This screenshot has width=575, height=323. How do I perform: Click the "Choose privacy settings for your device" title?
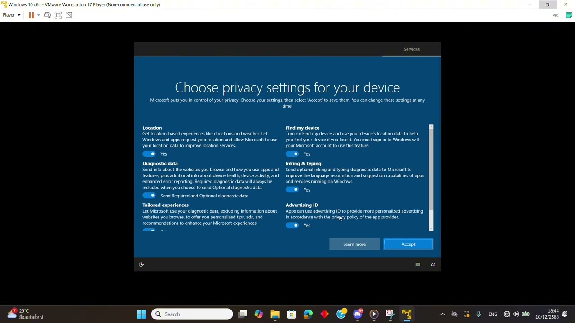(x=287, y=87)
